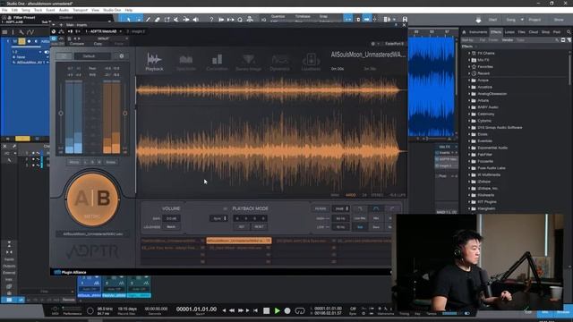The width and height of the screenshot is (573, 322).
Task: Select the highlighted orange reference track slot
Action: [x=239, y=241]
